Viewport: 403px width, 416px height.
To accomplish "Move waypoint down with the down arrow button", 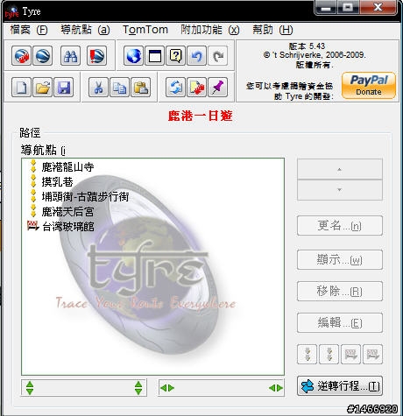I will point(340,190).
